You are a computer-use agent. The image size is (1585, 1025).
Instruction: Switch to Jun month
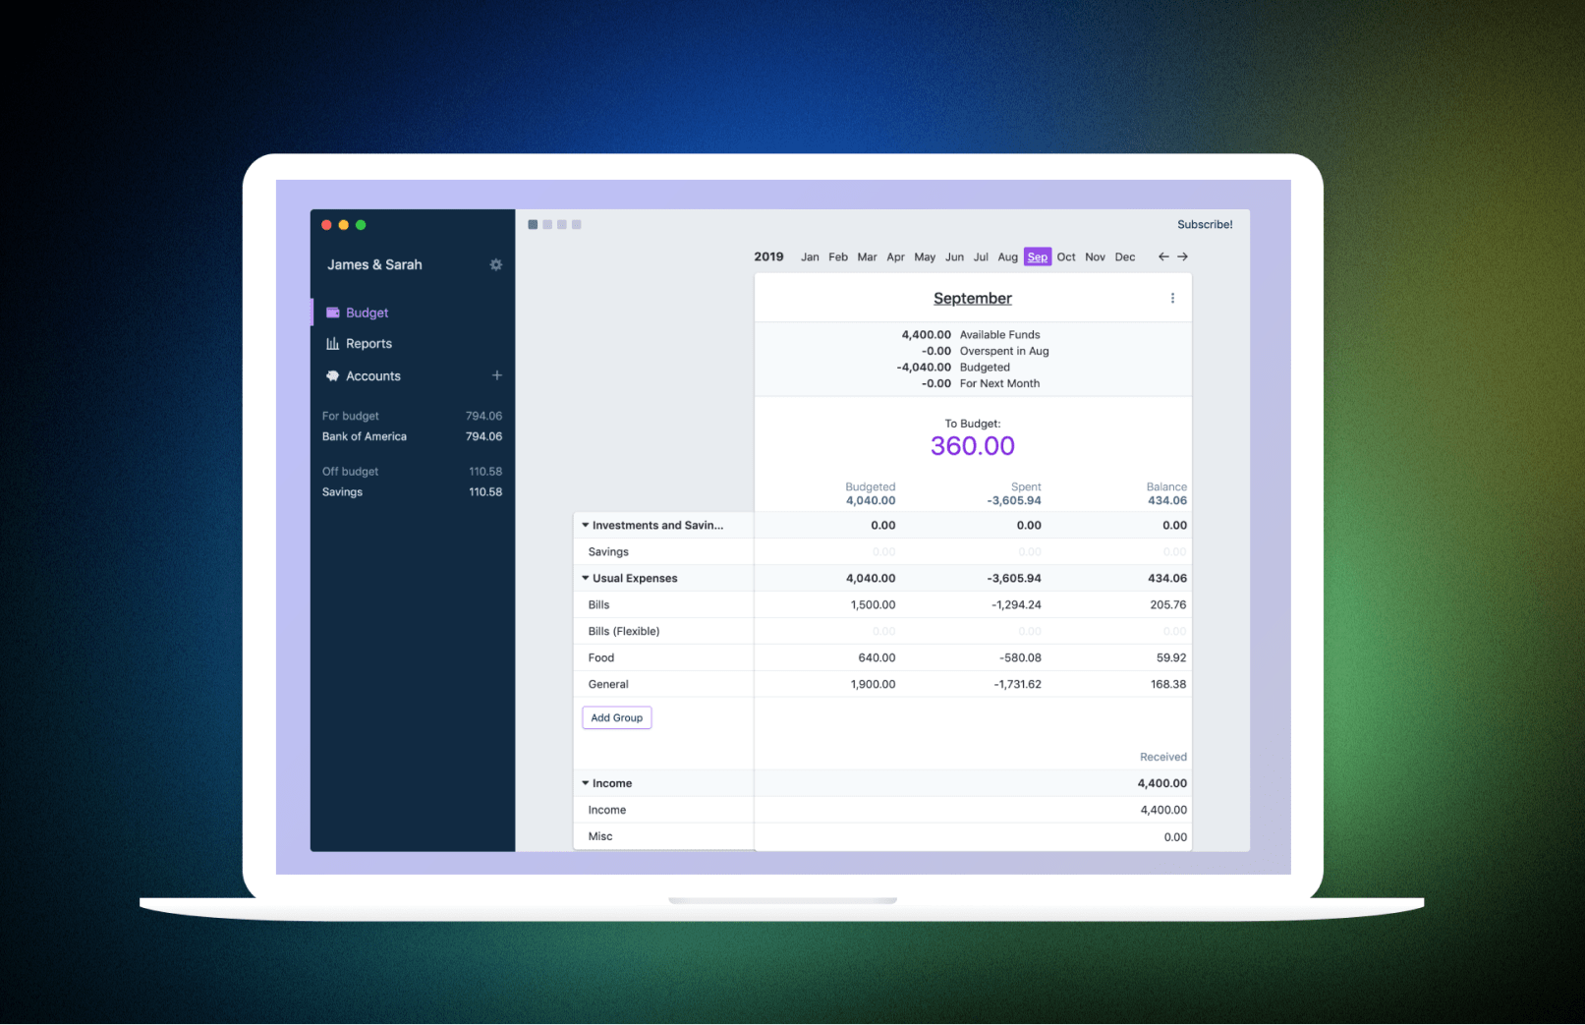pyautogui.click(x=954, y=257)
